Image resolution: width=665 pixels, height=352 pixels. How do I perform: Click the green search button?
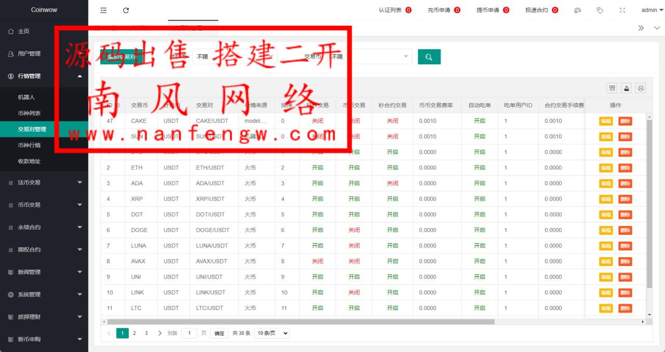[429, 57]
